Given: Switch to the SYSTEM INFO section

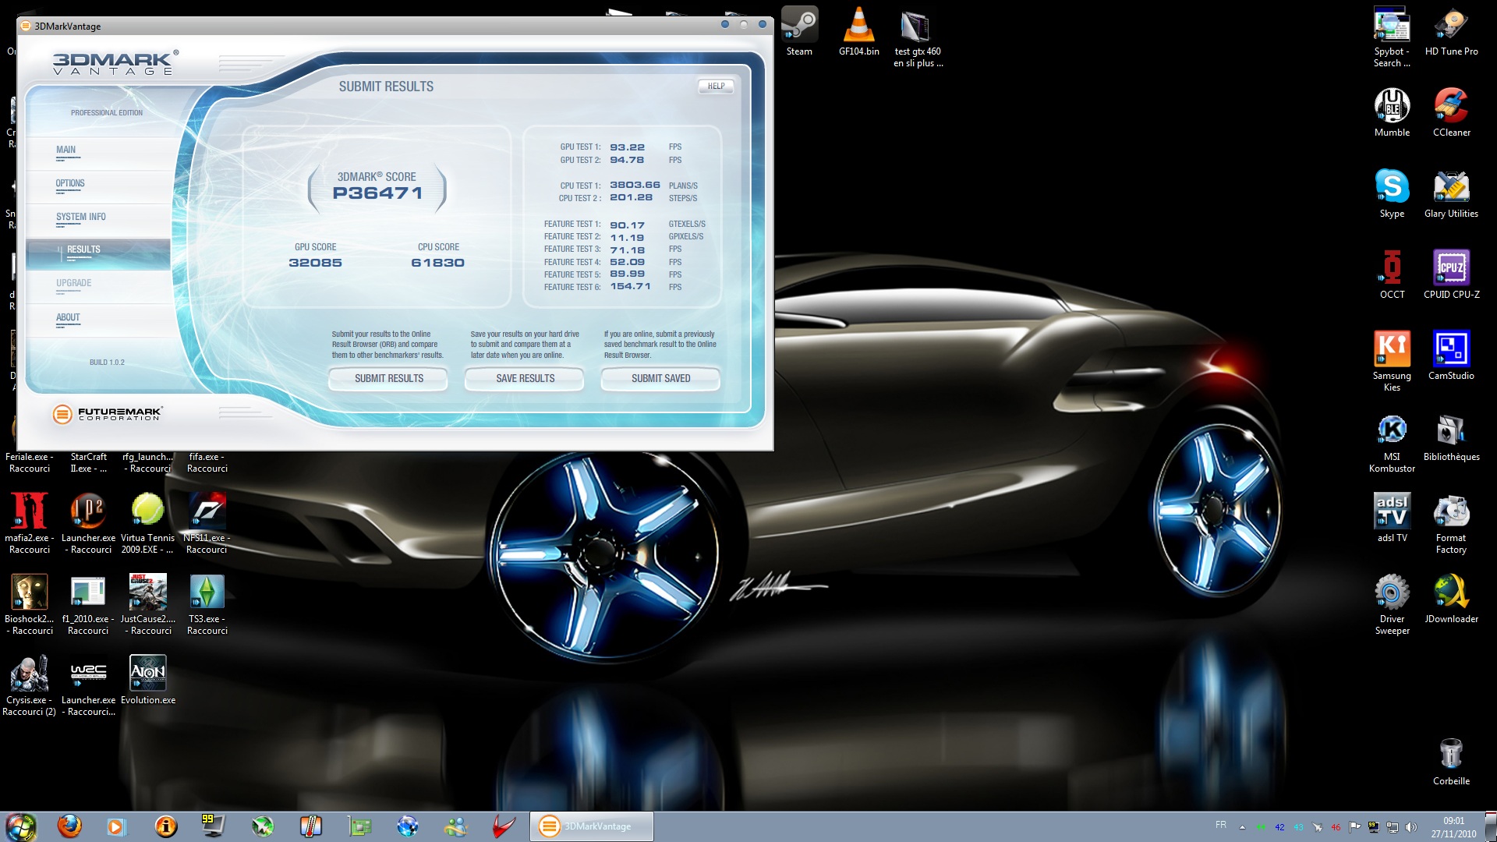Looking at the screenshot, I should (82, 217).
